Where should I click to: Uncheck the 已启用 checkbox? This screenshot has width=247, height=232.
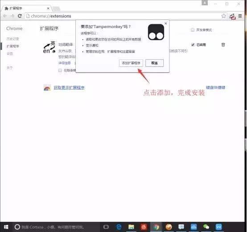(x=193, y=45)
